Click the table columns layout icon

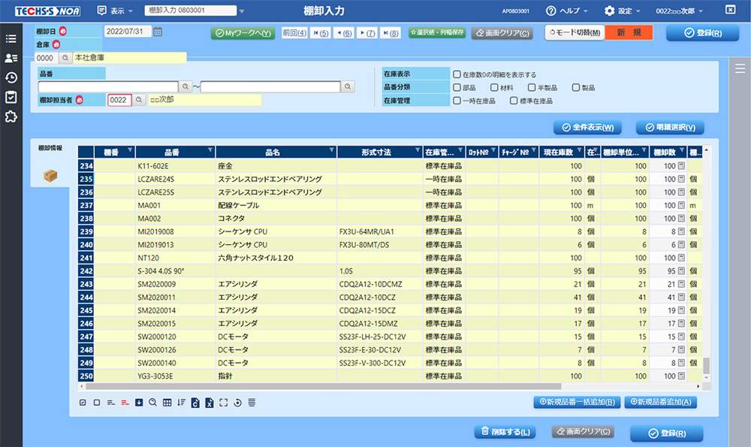tap(167, 403)
